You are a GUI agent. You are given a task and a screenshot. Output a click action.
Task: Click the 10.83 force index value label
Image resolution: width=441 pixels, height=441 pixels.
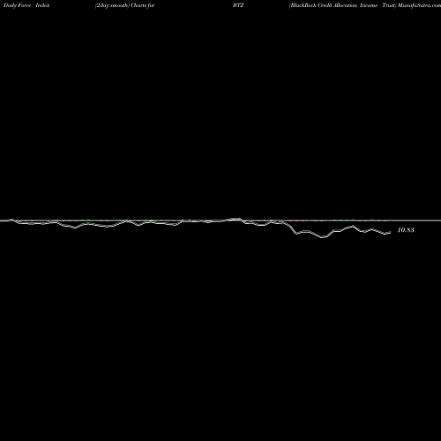tap(406, 230)
